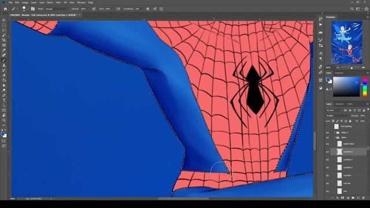370x208 pixels.
Task: Switch to the Channels tab
Action: tap(339, 104)
